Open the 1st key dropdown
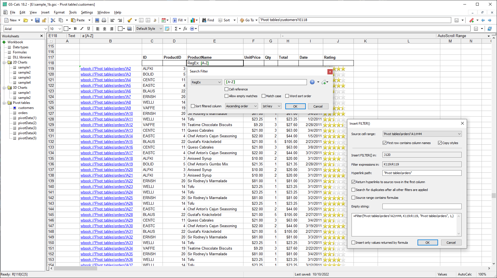 (x=271, y=106)
